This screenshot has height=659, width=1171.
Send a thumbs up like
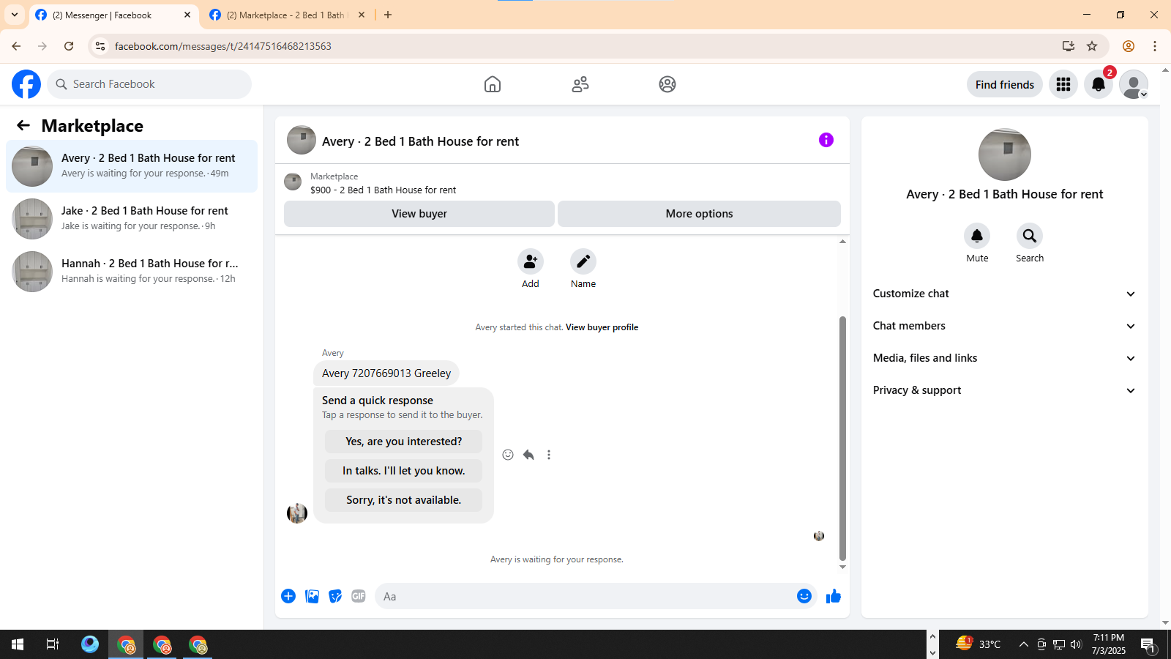pyautogui.click(x=833, y=596)
